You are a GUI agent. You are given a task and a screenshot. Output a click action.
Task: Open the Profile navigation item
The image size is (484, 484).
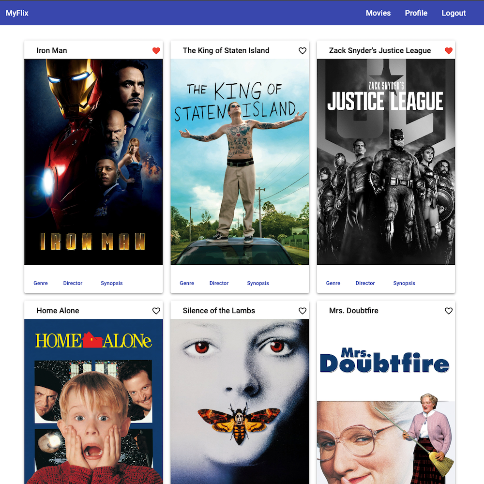click(416, 13)
